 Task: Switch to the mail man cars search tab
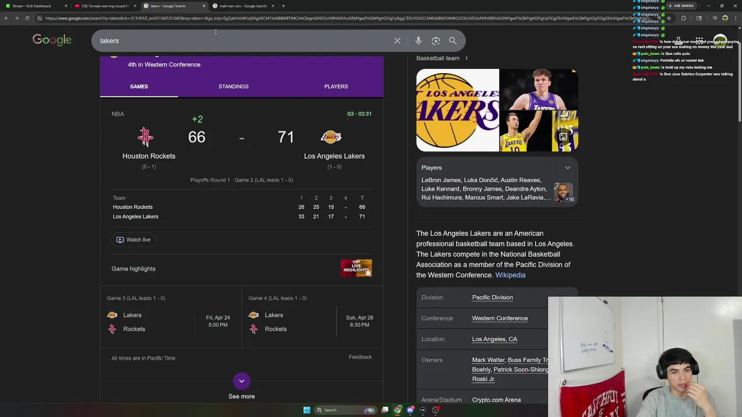point(243,6)
